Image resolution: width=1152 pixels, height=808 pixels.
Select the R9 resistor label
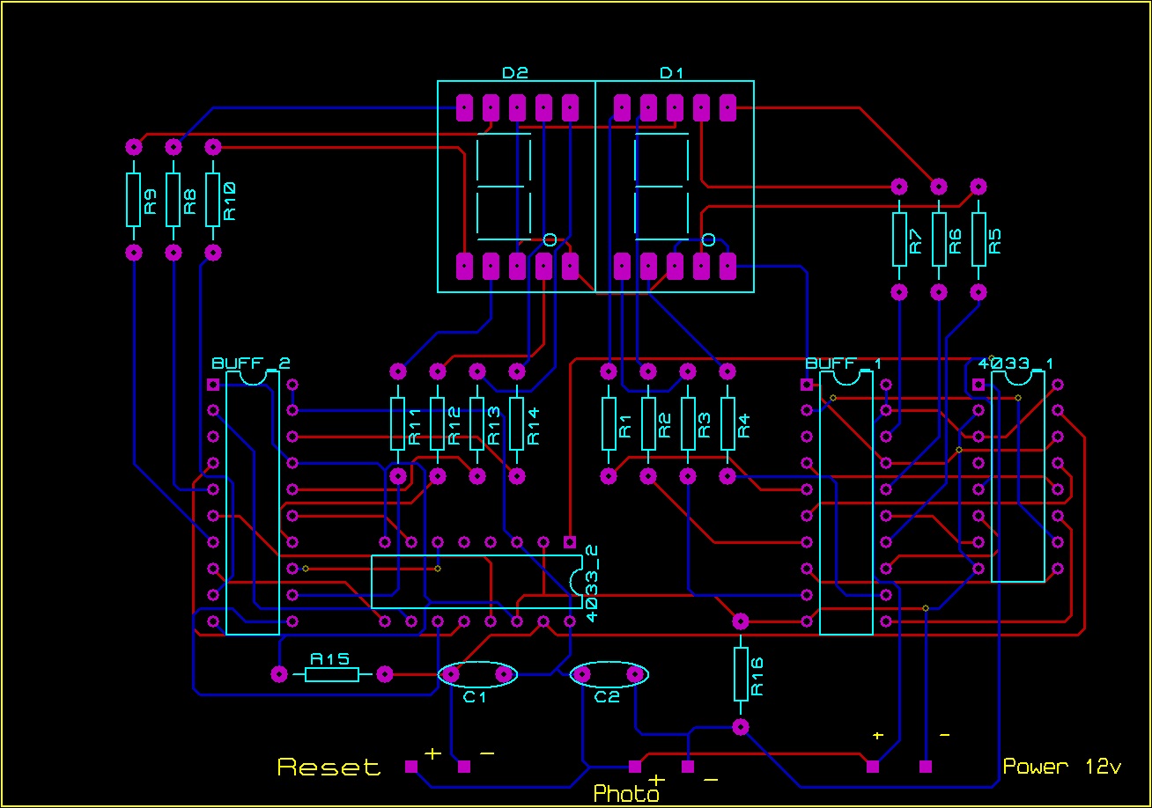pos(150,203)
